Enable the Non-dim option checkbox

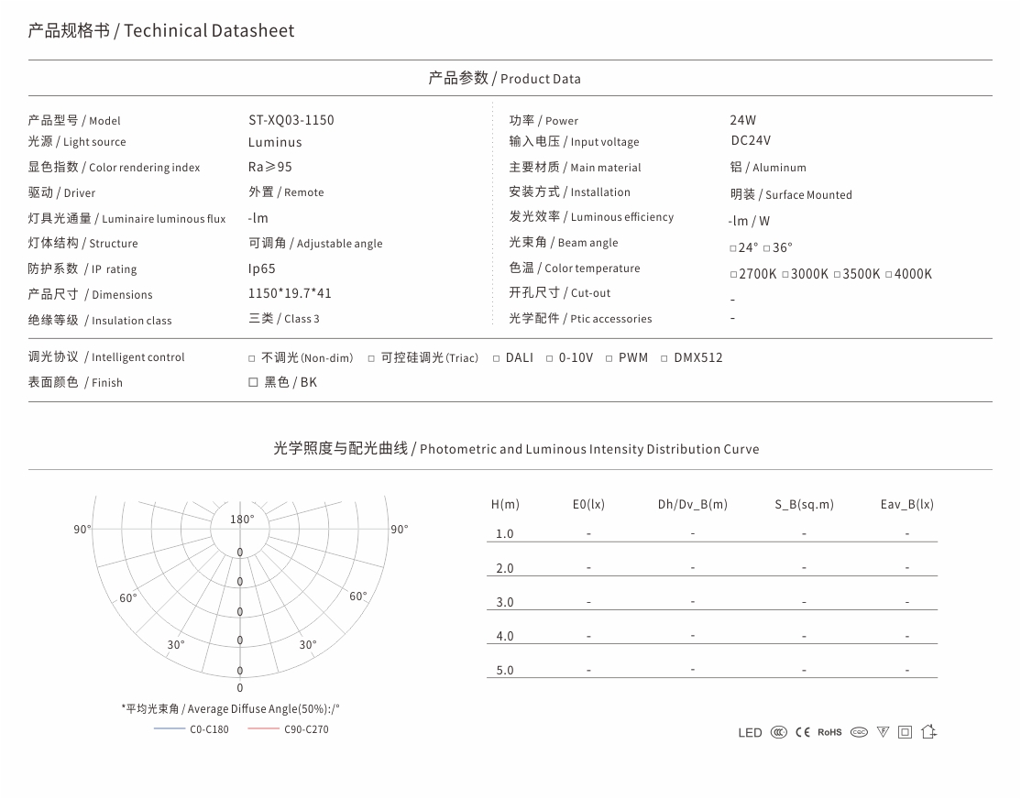[252, 359]
